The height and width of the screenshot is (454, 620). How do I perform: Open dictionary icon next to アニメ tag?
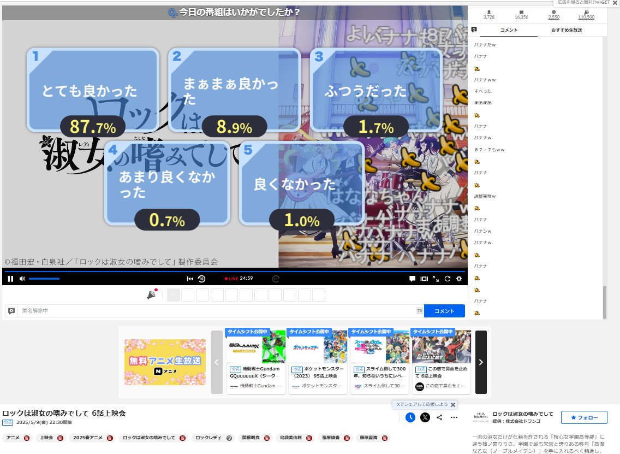[27, 438]
